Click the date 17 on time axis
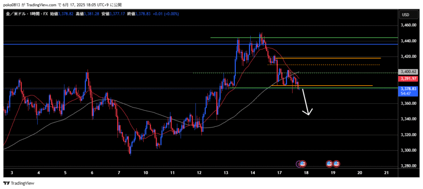The width and height of the screenshot is (423, 189). point(279,172)
